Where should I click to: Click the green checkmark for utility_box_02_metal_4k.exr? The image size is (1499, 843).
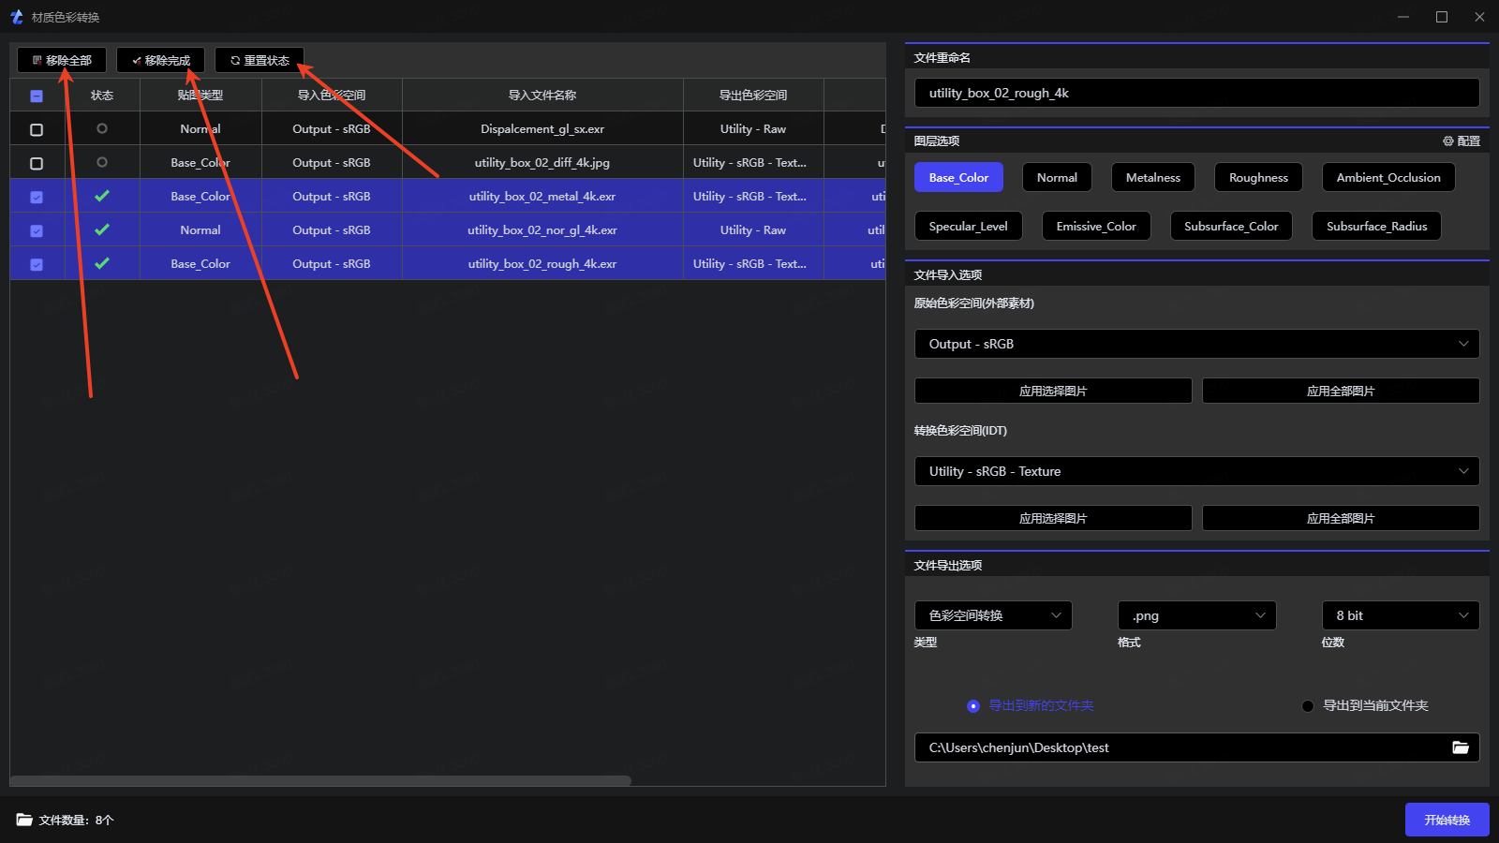[102, 196]
